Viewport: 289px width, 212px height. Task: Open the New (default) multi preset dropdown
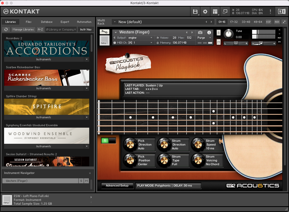[115, 22]
